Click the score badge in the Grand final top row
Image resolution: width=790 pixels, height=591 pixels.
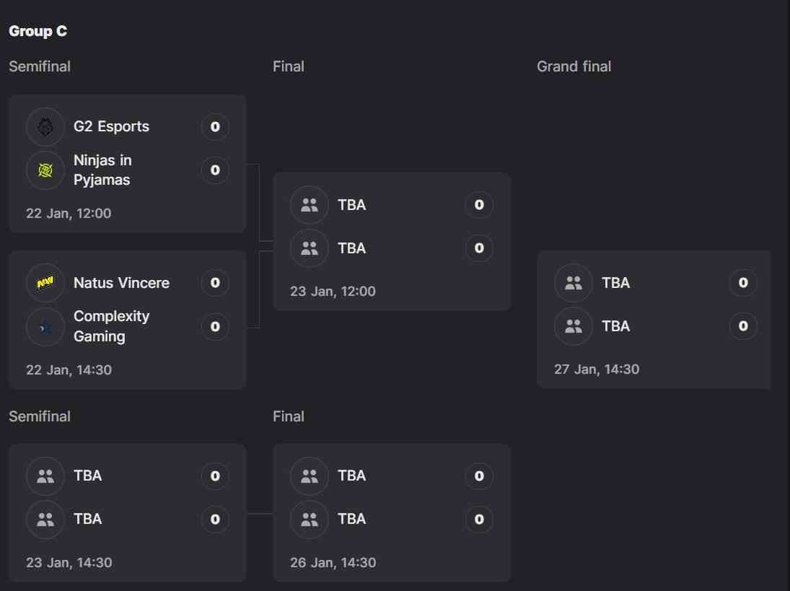tap(742, 283)
